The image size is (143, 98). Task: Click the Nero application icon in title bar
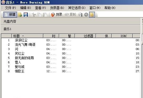3,2
